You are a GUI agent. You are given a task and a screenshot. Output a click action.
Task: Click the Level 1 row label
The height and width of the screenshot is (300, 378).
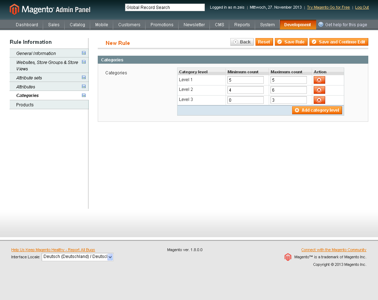[186, 80]
